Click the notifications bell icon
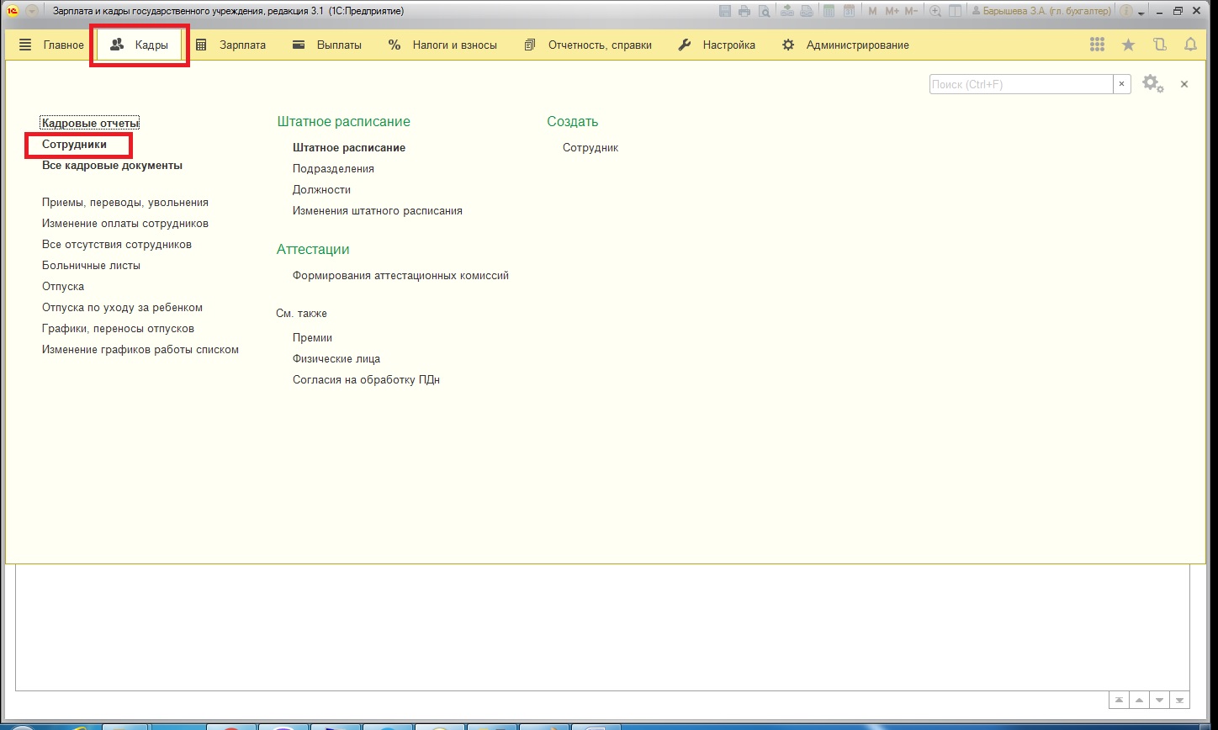This screenshot has height=730, width=1218. pos(1190,45)
